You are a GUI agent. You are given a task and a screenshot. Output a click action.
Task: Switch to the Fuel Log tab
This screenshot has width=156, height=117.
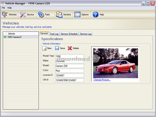pyautogui.click(x=54, y=34)
